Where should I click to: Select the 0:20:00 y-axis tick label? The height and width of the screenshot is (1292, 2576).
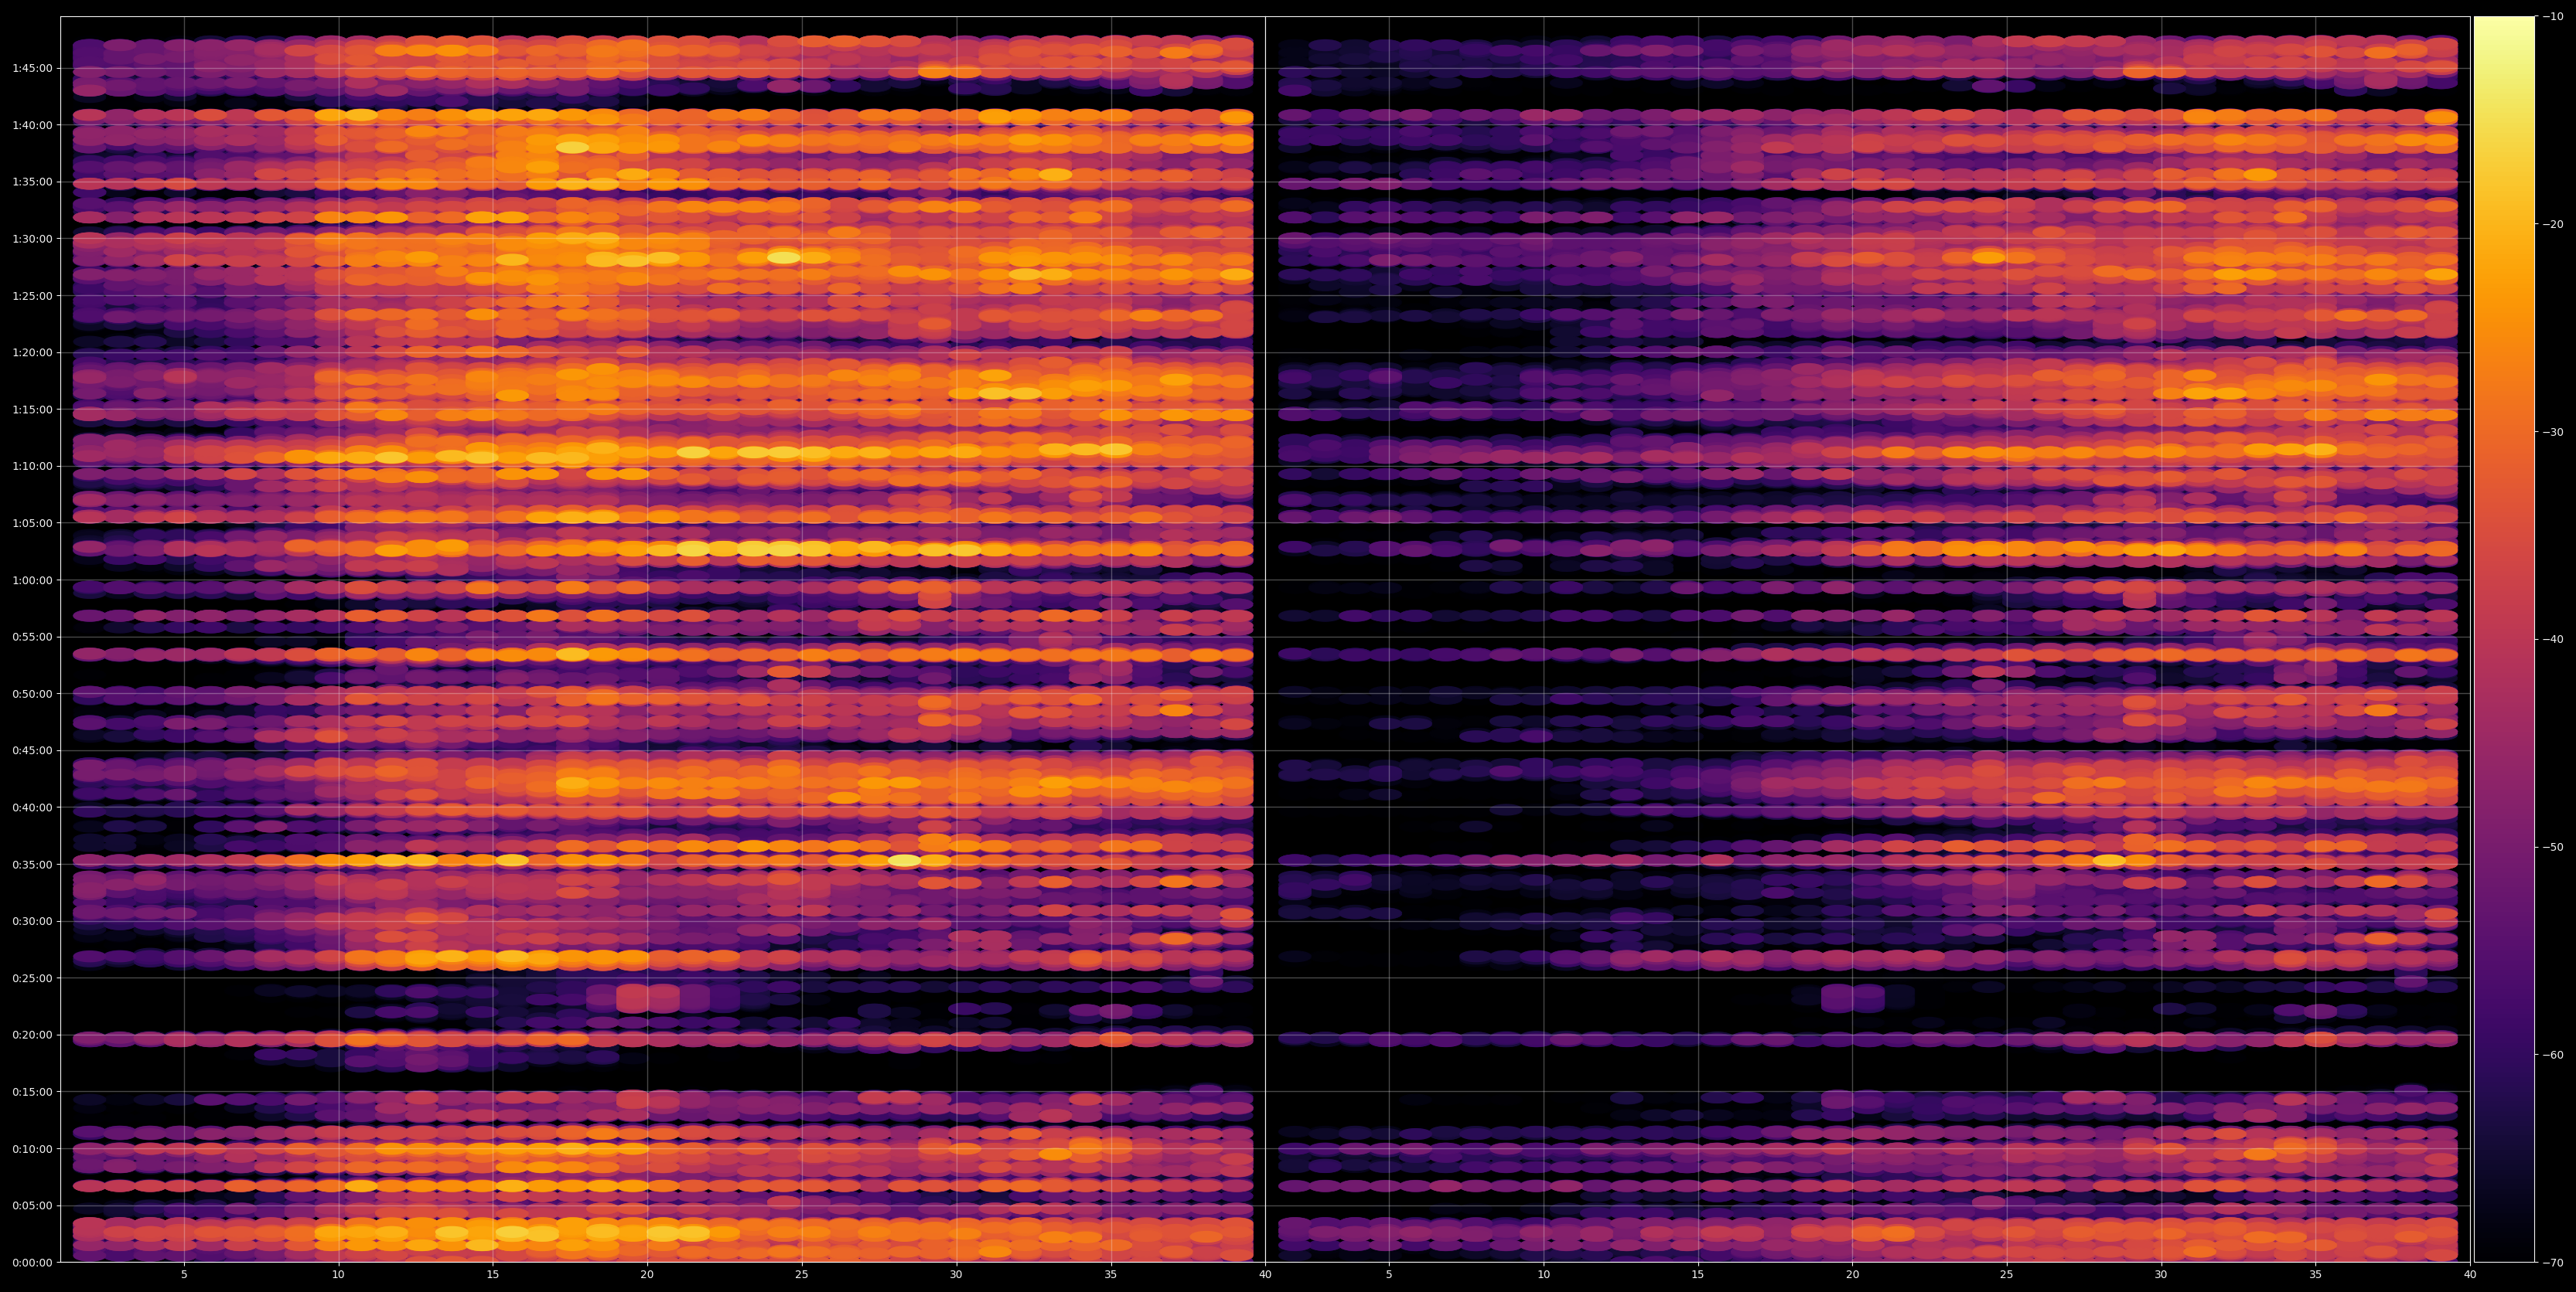[x=31, y=1034]
